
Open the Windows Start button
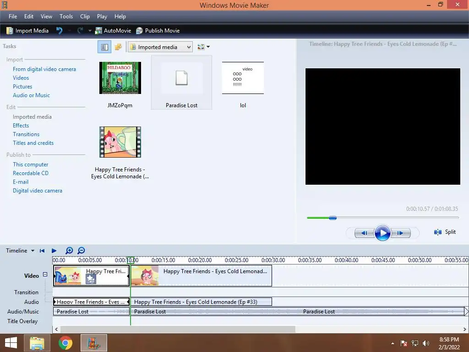click(11, 343)
